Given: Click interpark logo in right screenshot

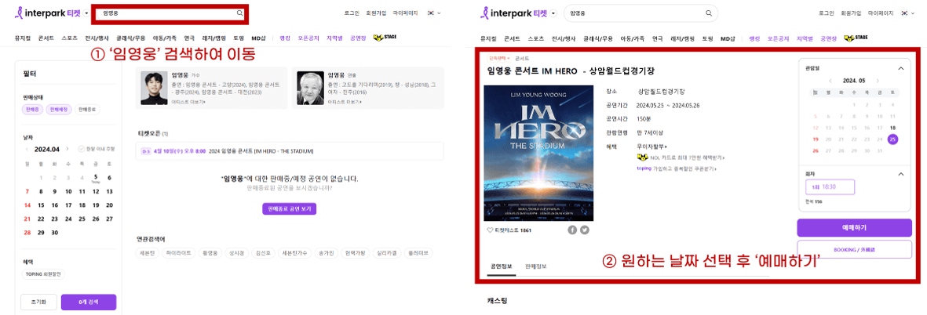Looking at the screenshot, I should (516, 13).
